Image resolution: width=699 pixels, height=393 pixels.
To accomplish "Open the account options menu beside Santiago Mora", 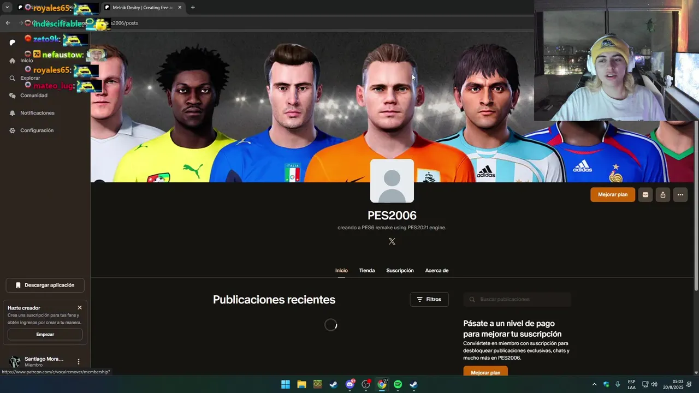I will (79, 362).
